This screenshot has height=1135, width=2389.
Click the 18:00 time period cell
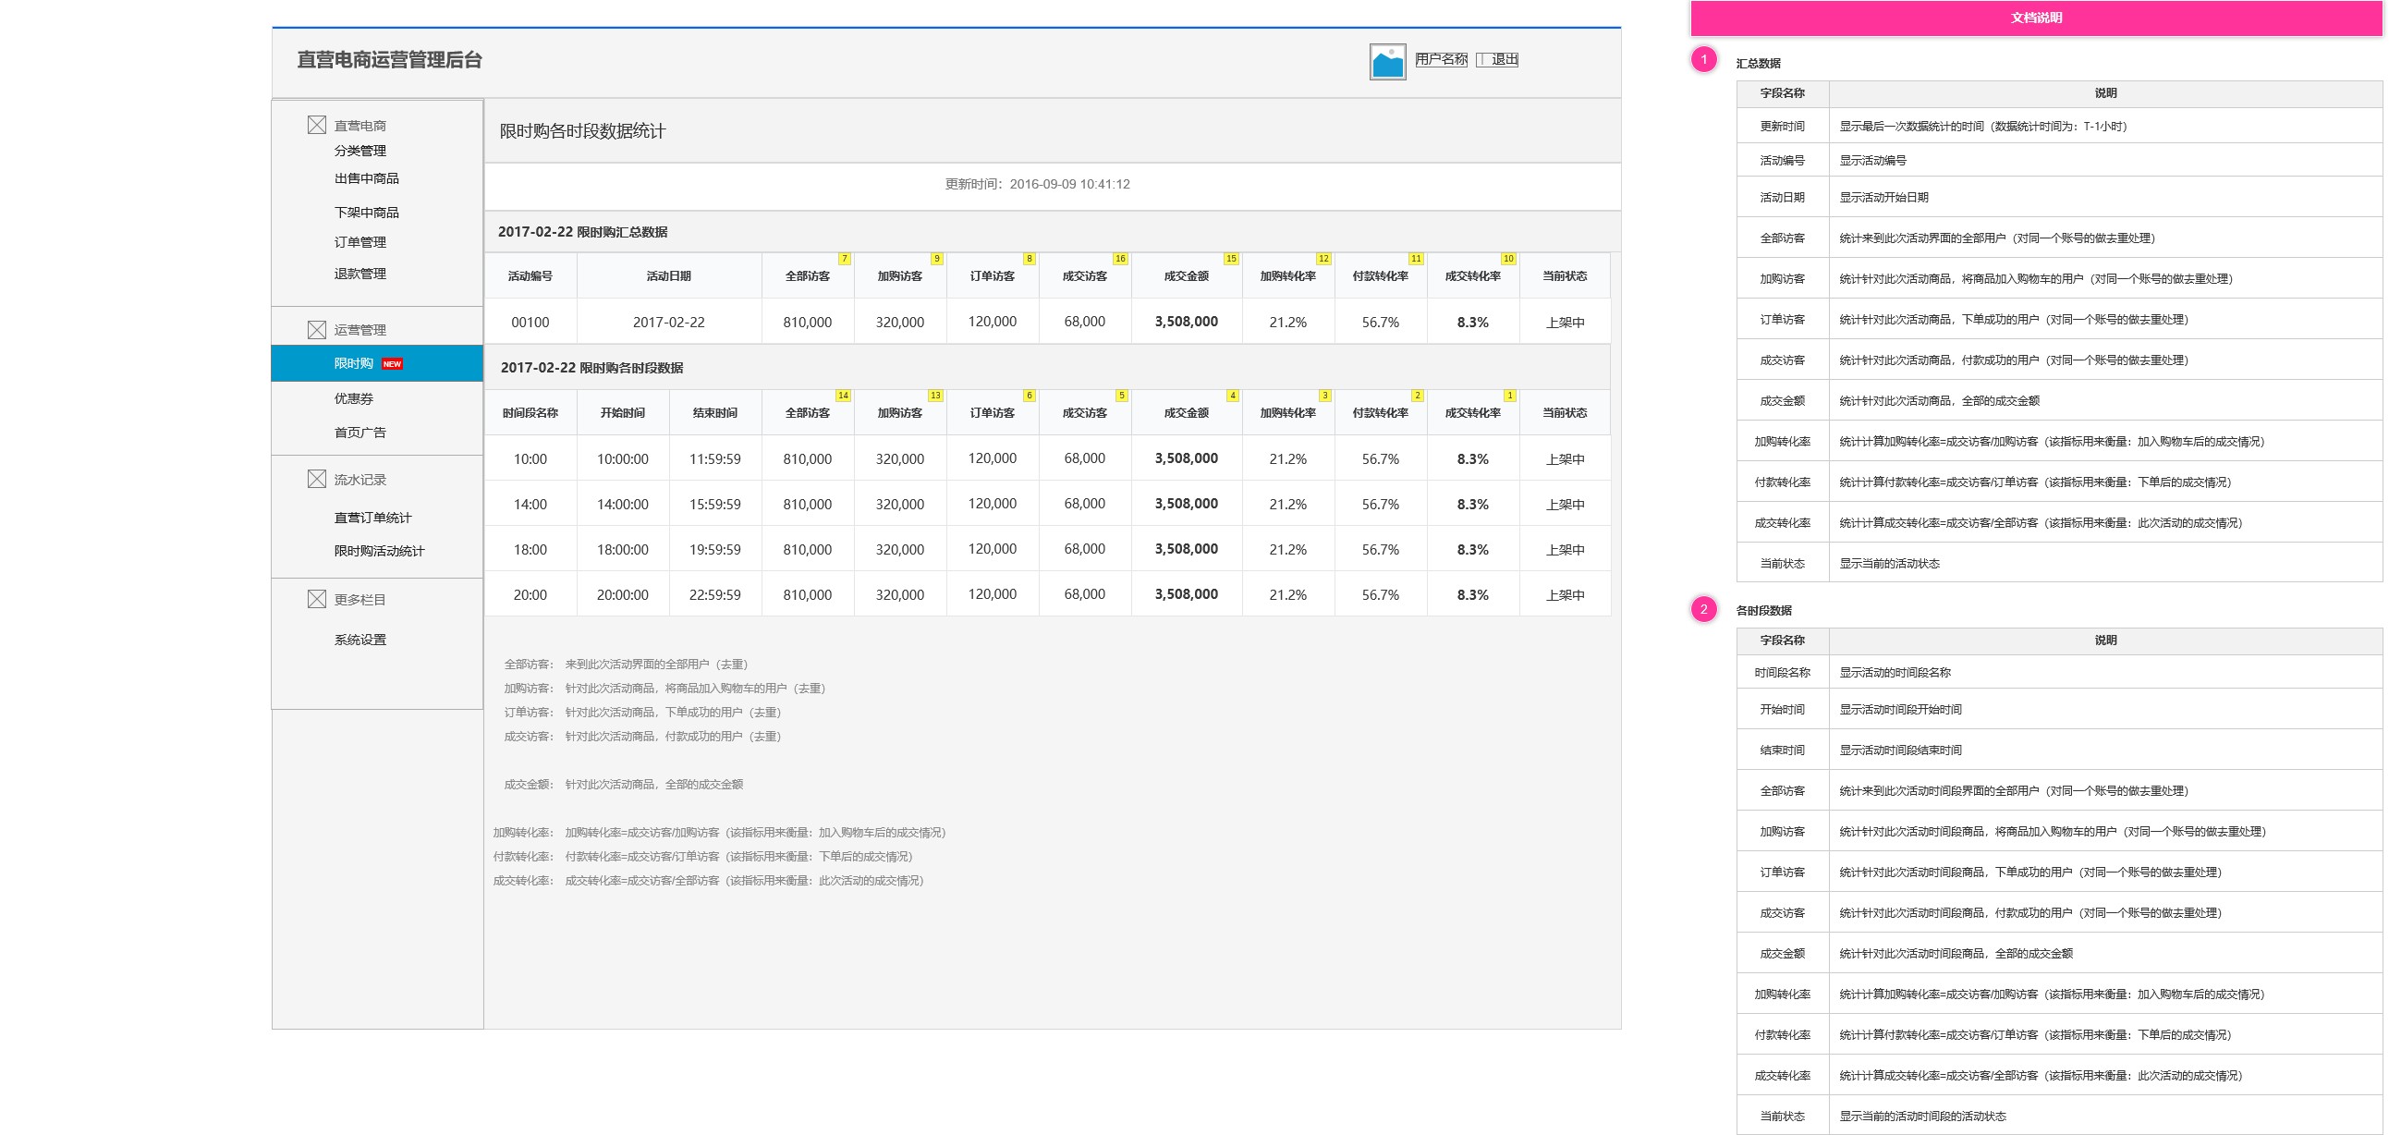click(530, 550)
